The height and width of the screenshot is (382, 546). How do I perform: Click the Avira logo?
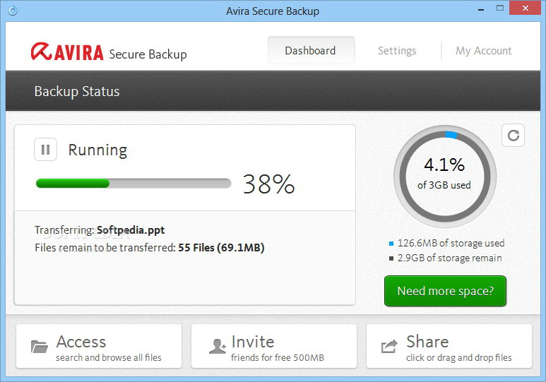(67, 52)
